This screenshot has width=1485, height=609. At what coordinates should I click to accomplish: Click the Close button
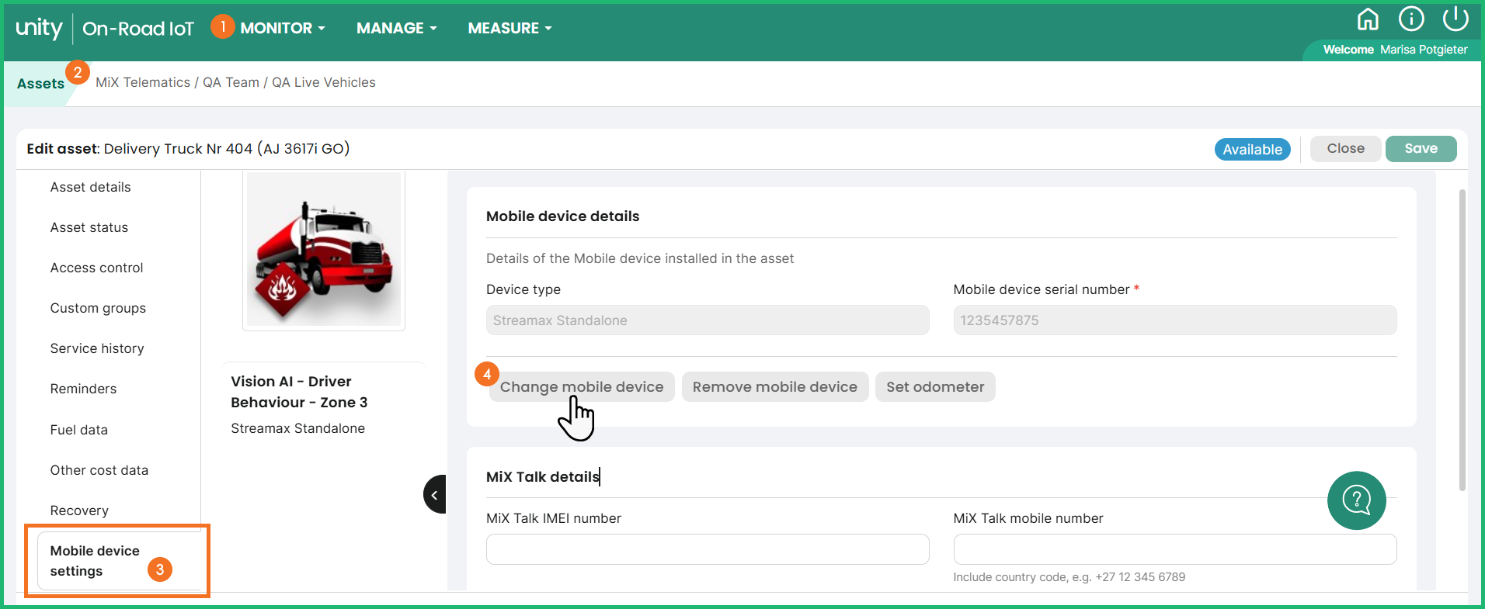click(x=1345, y=149)
